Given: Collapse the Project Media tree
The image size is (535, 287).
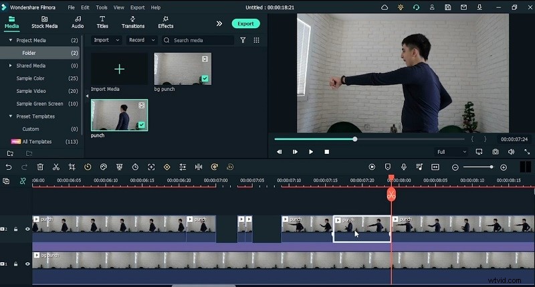Looking at the screenshot, I should click(x=11, y=40).
